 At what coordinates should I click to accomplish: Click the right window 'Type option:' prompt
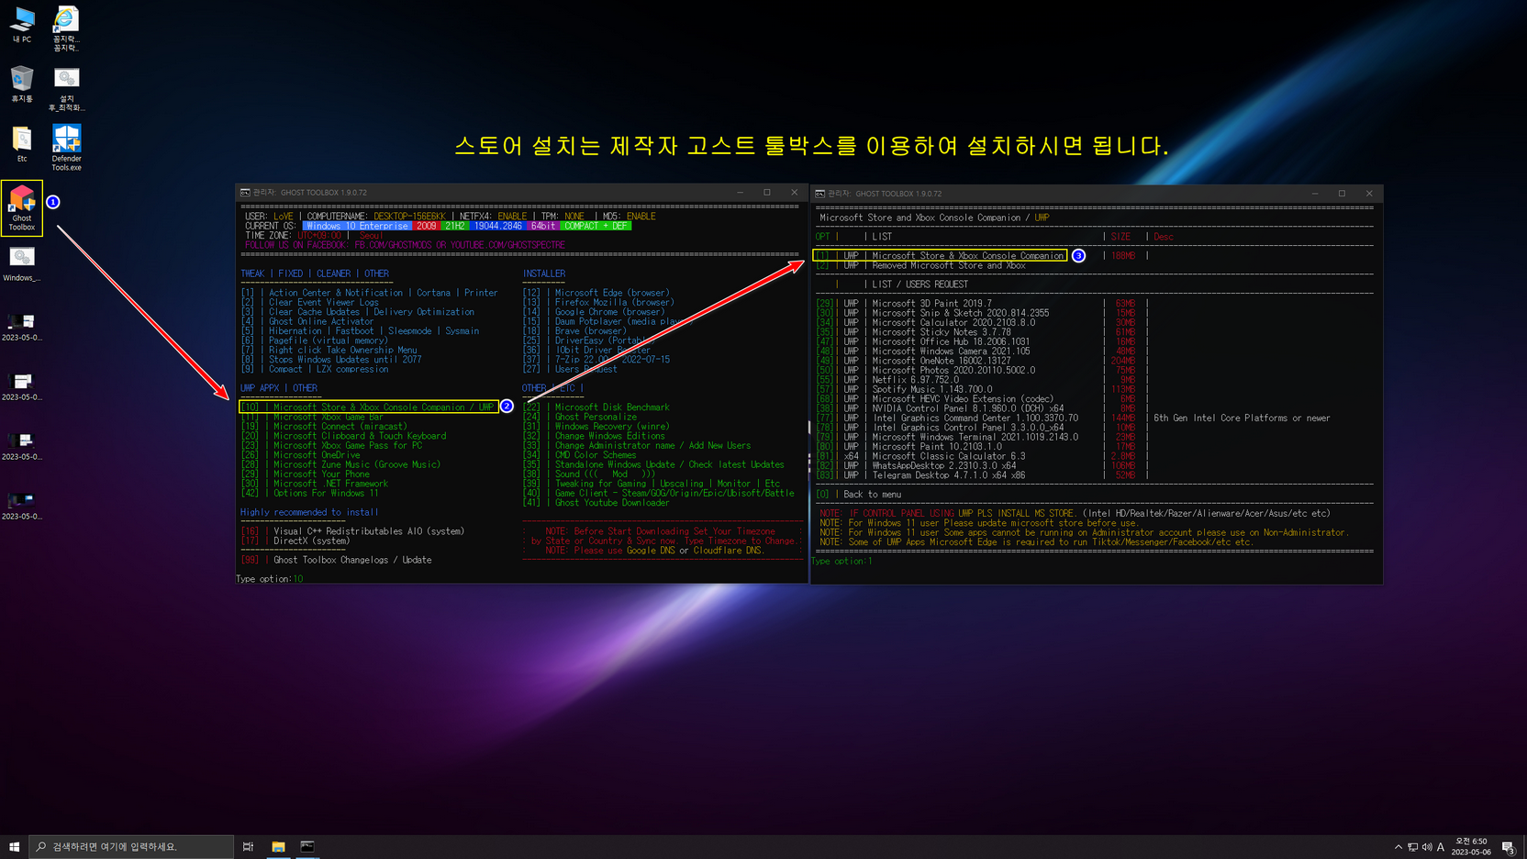coord(839,561)
